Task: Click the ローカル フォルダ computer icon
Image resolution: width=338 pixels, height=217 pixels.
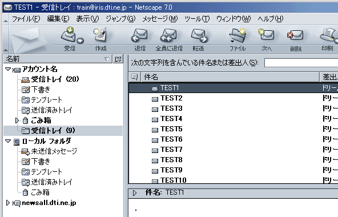Action: tap(17, 142)
